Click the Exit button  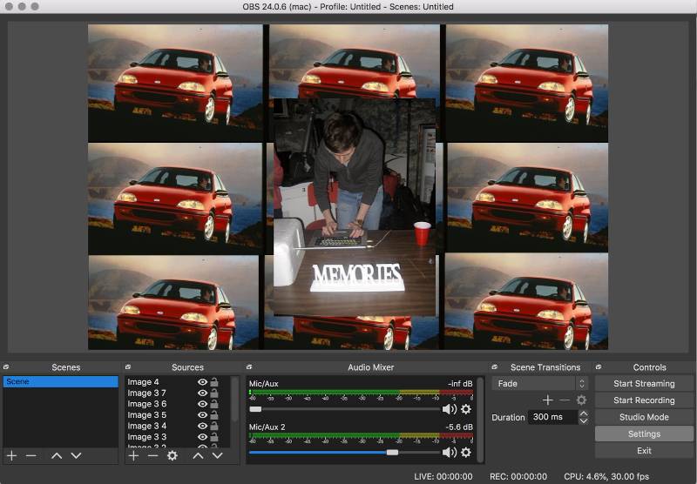tap(644, 451)
